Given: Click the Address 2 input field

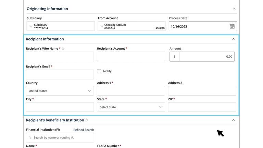Looking at the screenshot, I should 202,91.
